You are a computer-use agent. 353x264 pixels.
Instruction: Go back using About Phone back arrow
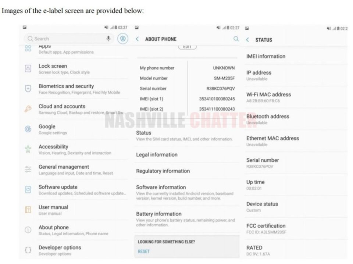point(137,39)
